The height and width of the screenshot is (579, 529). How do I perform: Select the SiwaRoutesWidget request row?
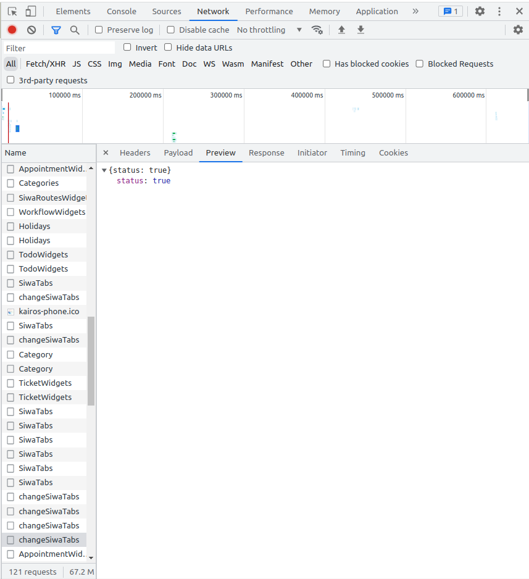click(44, 198)
